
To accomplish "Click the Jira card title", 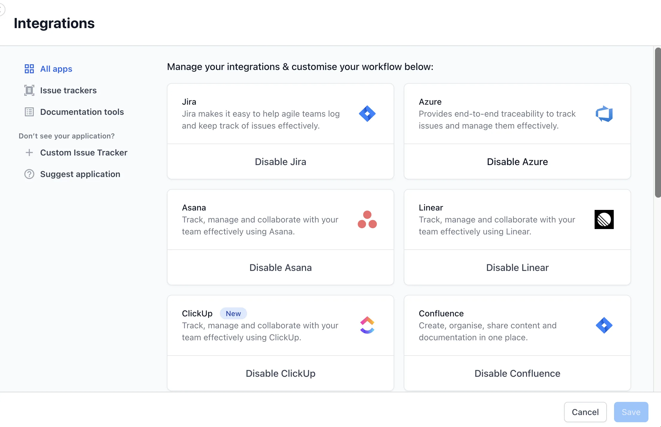I will pyautogui.click(x=189, y=102).
